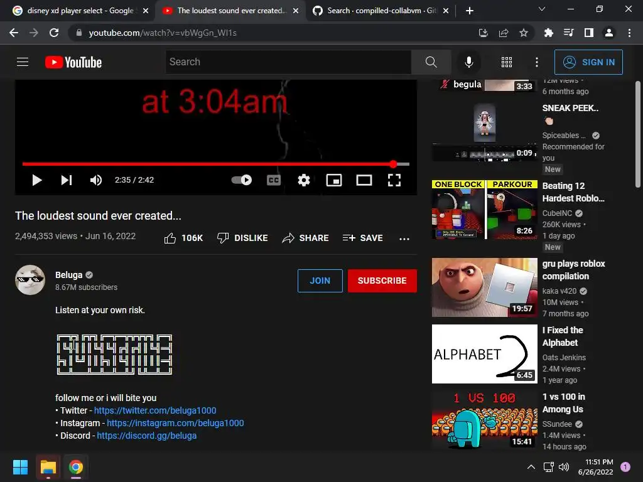Open I Fixed the Alphabet video

[x=484, y=354]
